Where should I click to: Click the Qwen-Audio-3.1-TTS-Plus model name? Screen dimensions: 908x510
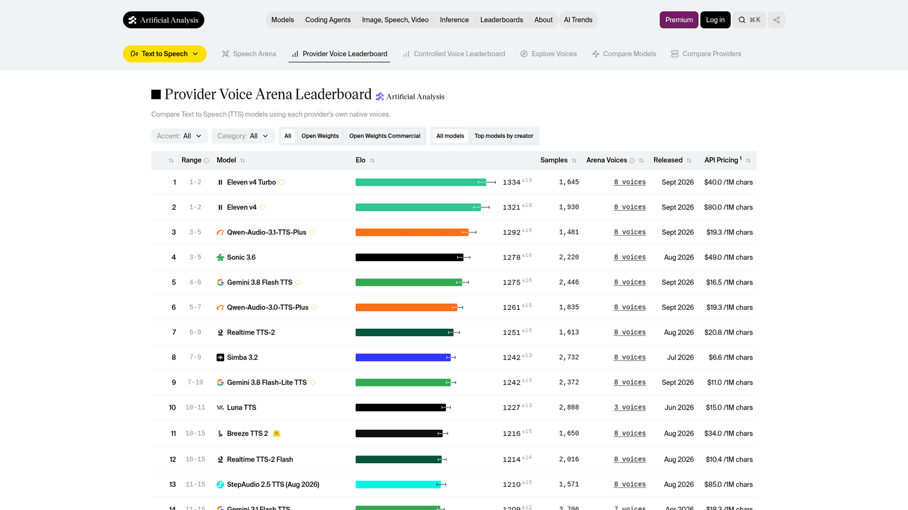tap(266, 233)
